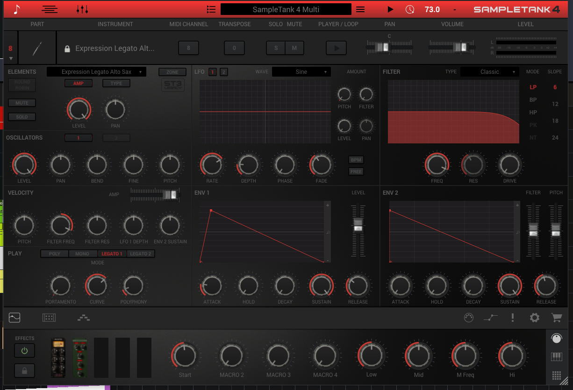The width and height of the screenshot is (573, 390).
Task: Open the shopping cart store icon
Action: click(x=556, y=318)
